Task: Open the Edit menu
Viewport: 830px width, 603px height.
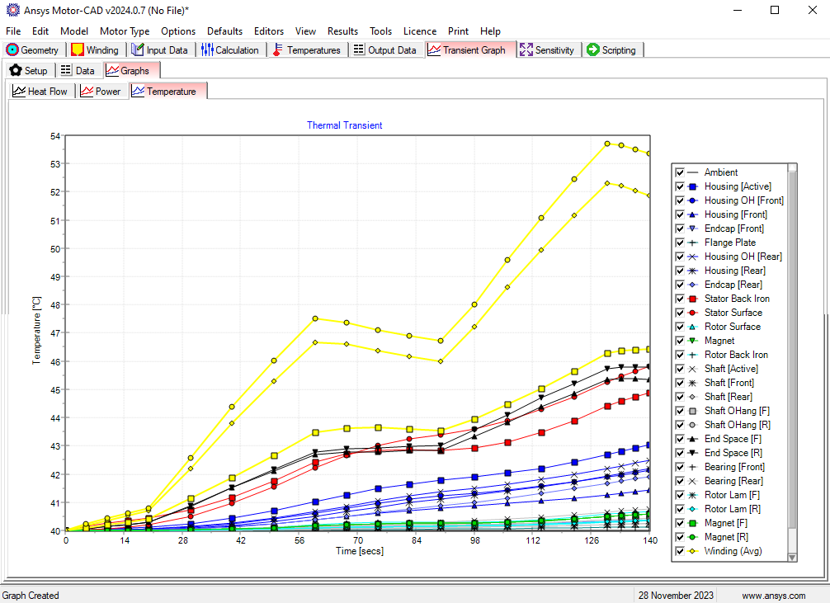Action: (40, 31)
